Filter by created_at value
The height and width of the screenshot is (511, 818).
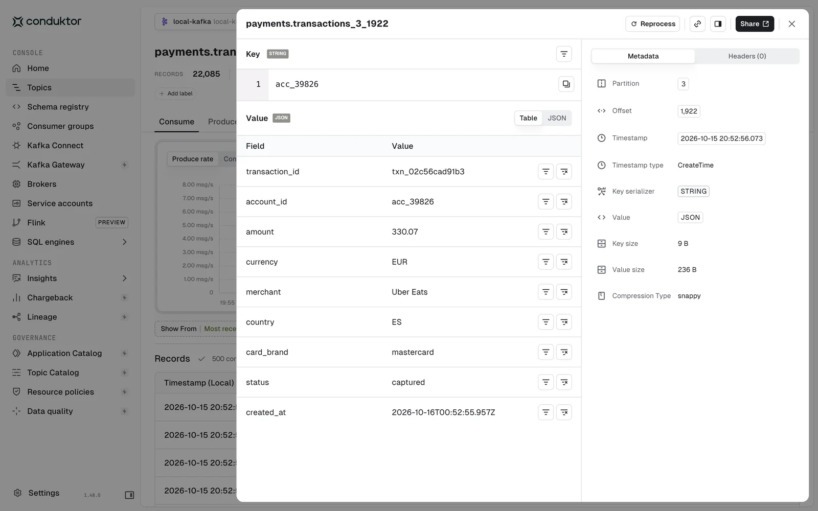546,413
